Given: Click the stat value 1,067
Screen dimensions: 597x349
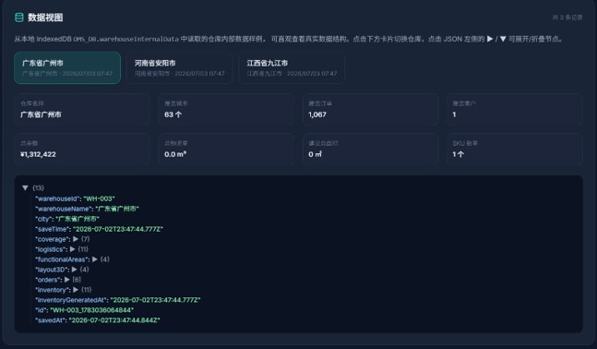Looking at the screenshot, I should (x=317, y=114).
